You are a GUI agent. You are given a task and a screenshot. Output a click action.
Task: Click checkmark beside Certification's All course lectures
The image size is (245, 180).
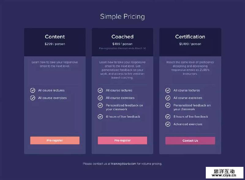[x=168, y=90]
